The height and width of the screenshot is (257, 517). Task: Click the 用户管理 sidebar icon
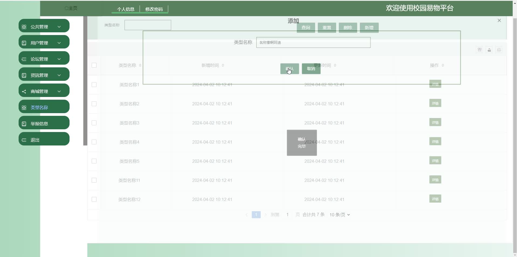24,43
